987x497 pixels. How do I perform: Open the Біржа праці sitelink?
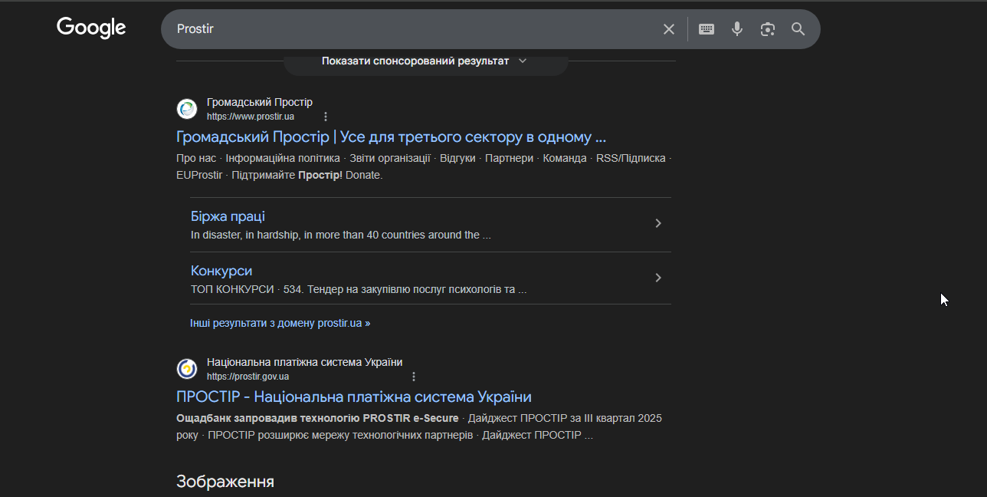point(228,216)
